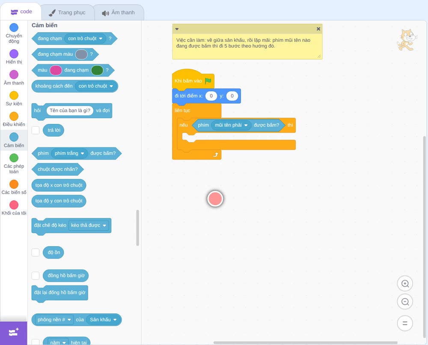Open the 'kéo thả được' drag mode dropdown

[x=89, y=226]
